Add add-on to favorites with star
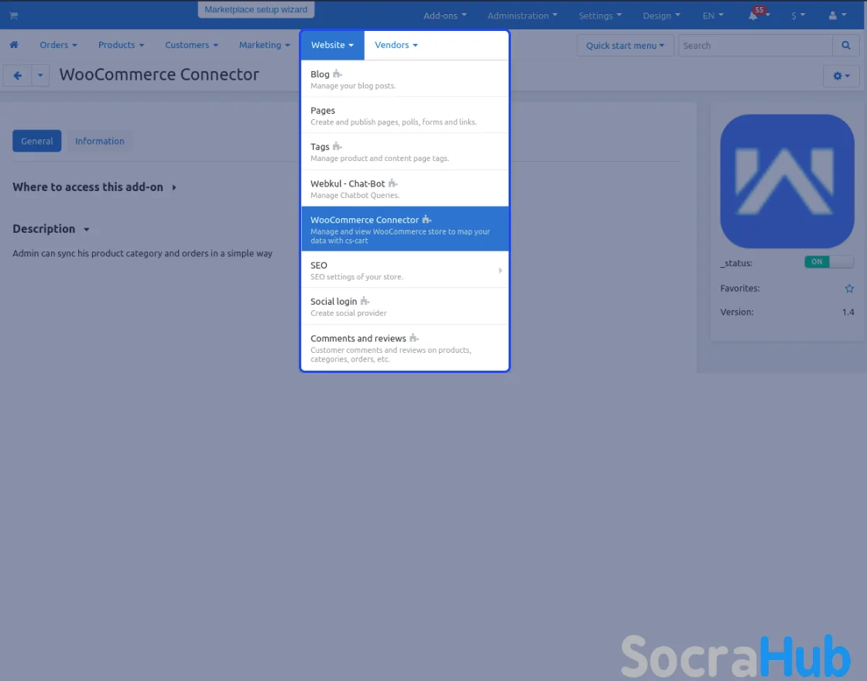This screenshot has width=867, height=681. click(849, 289)
